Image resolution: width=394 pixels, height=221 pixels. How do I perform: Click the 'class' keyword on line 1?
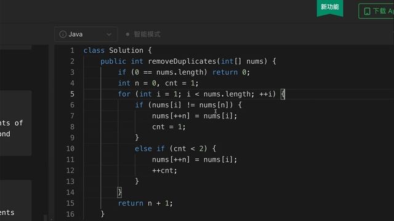[x=94, y=50]
